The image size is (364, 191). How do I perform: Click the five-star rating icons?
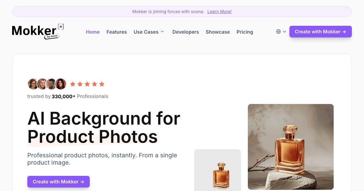(87, 84)
